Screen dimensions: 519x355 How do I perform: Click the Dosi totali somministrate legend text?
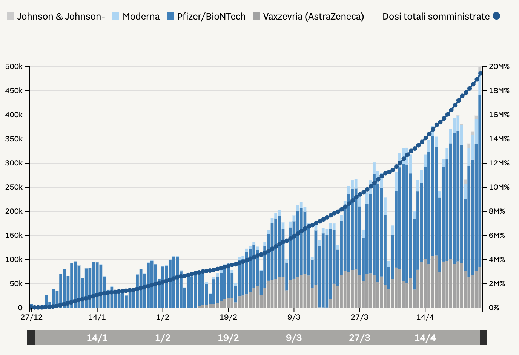tap(436, 17)
